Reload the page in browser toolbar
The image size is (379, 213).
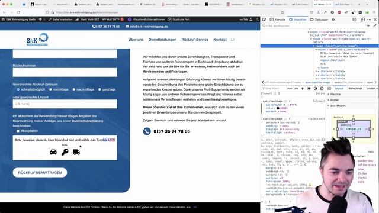tap(18, 12)
